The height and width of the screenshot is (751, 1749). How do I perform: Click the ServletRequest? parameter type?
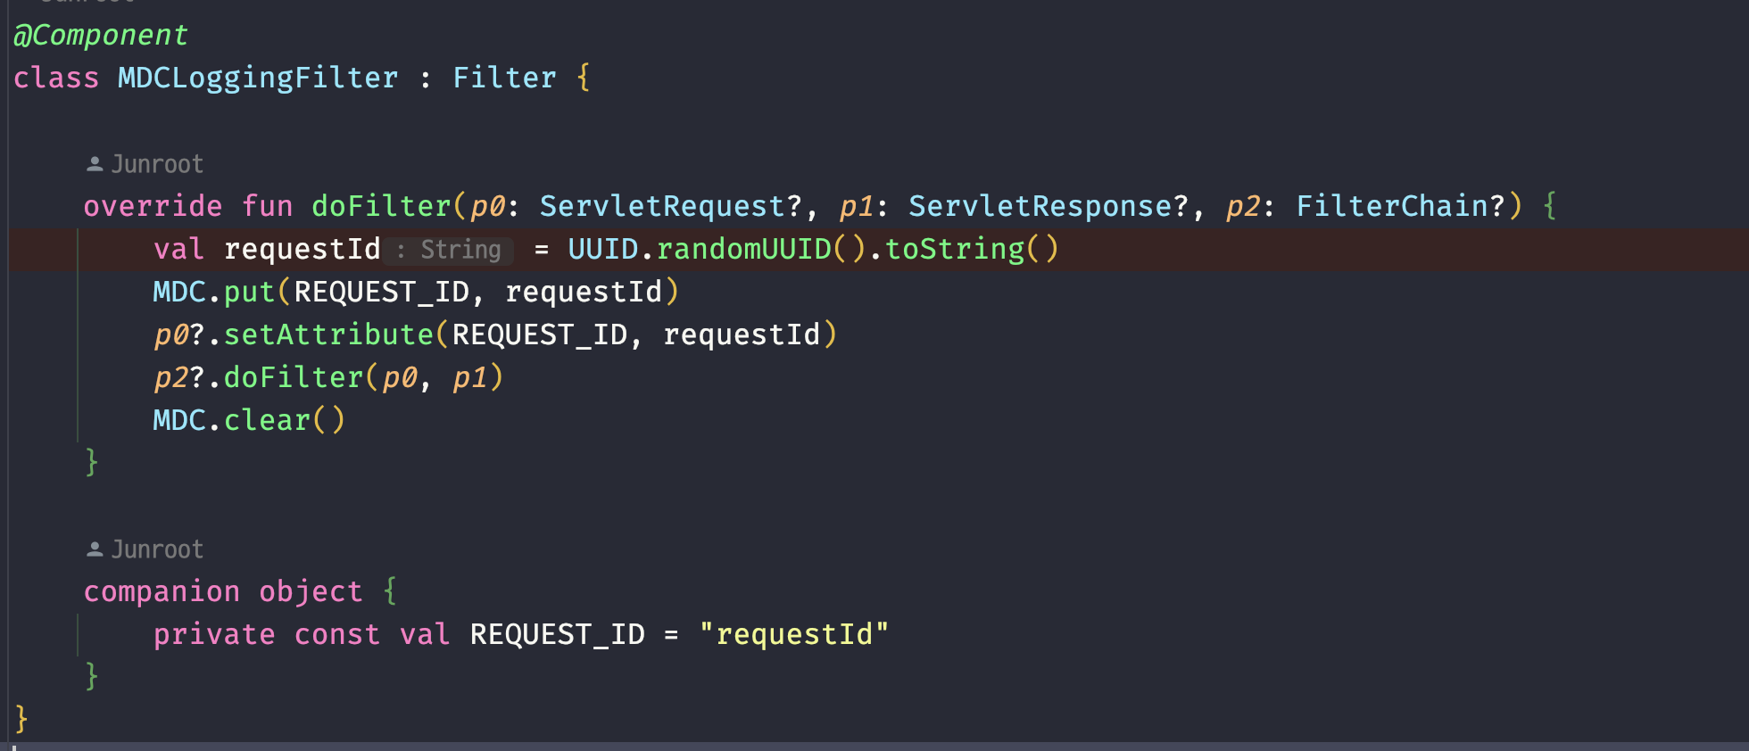pos(671,206)
